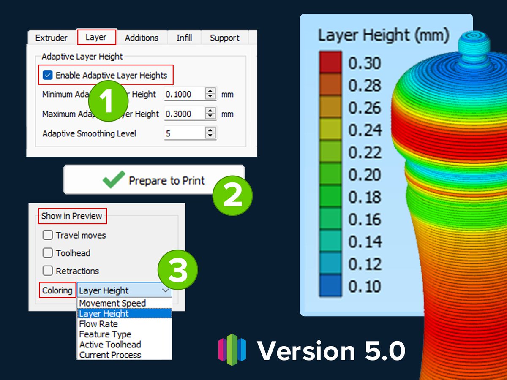Screen dimensions: 507x380
Task: Enable the Toolhead checkbox
Action: pos(48,253)
